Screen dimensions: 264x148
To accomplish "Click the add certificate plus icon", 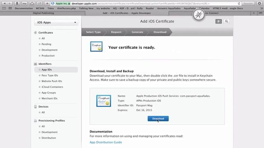I will click(219, 21).
